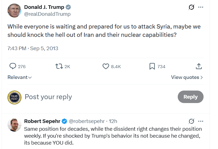Click the Post your reply text field
Image resolution: width=218 pixels, height=149 pixels.
tap(83, 97)
